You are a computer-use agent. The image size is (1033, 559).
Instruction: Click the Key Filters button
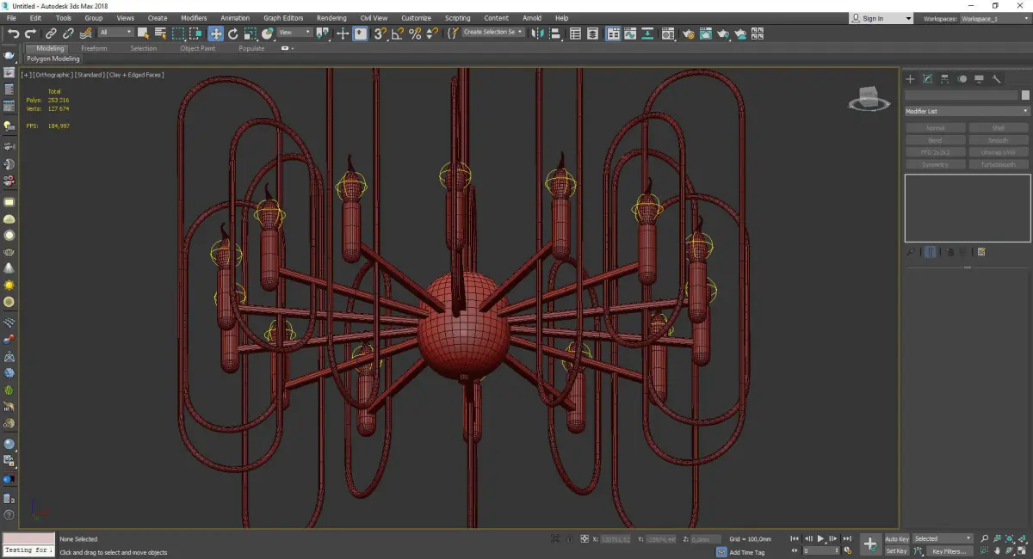[948, 551]
